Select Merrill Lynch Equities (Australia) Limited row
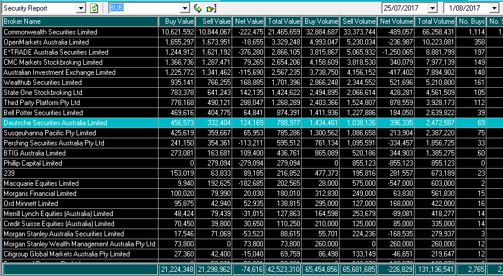 click(252, 214)
